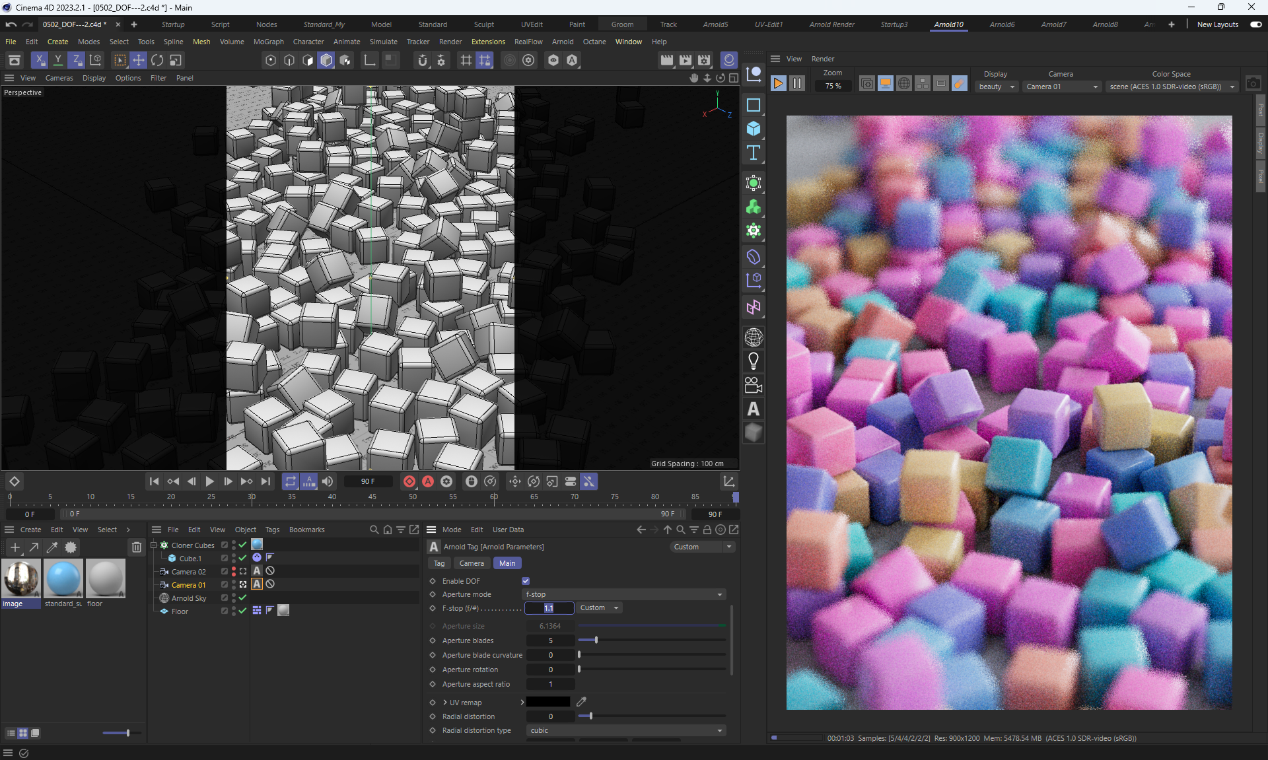Select the Rotate tool in top toolbar
Viewport: 1268px width, 760px height.
pos(157,60)
